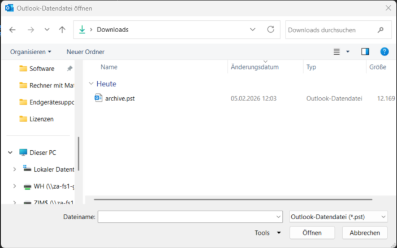This screenshot has width=397, height=248.
Task: Open the view layout options icon
Action: 337,51
